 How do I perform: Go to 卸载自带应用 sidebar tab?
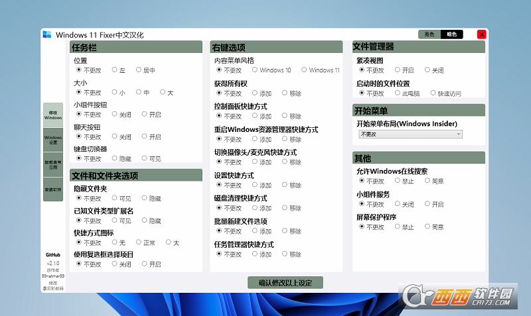[x=53, y=164]
